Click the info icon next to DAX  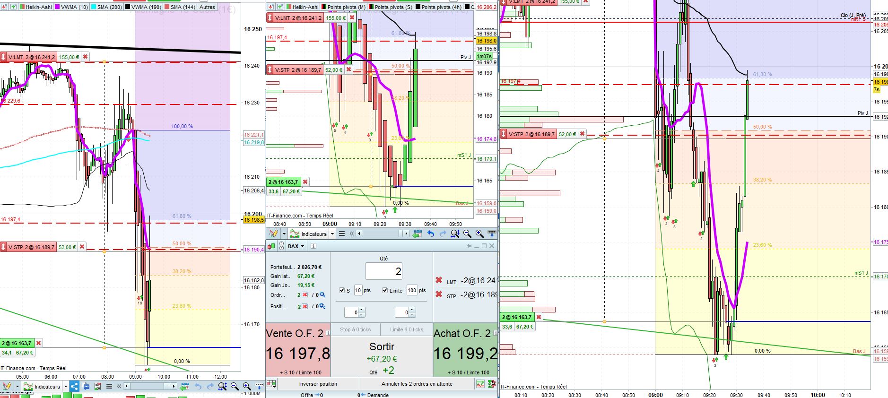pos(313,246)
